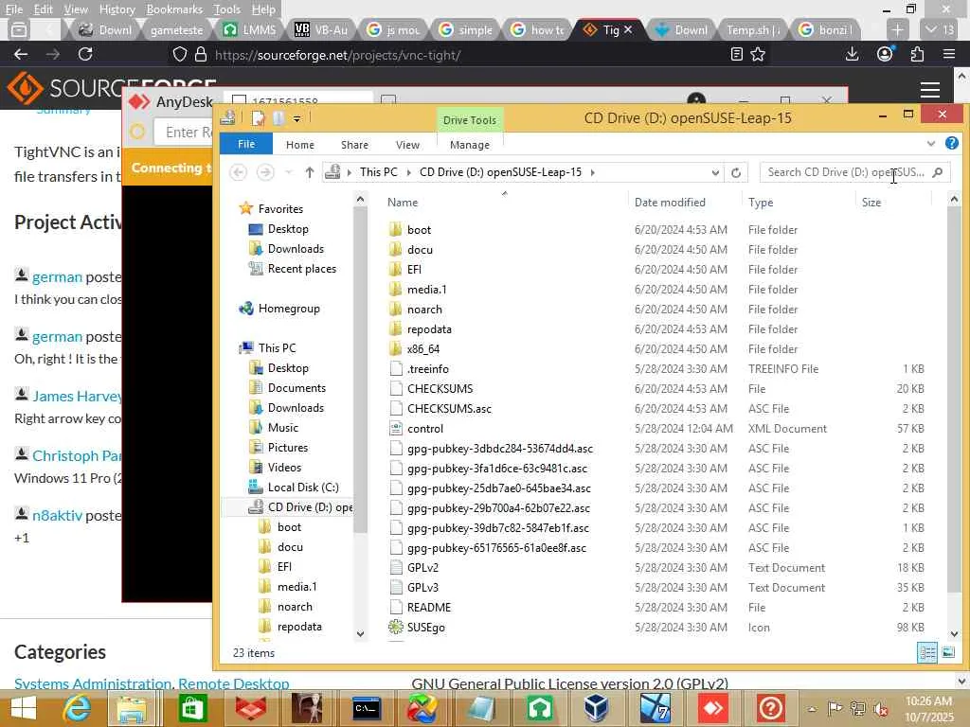Select the .treeinfo file

click(x=427, y=369)
